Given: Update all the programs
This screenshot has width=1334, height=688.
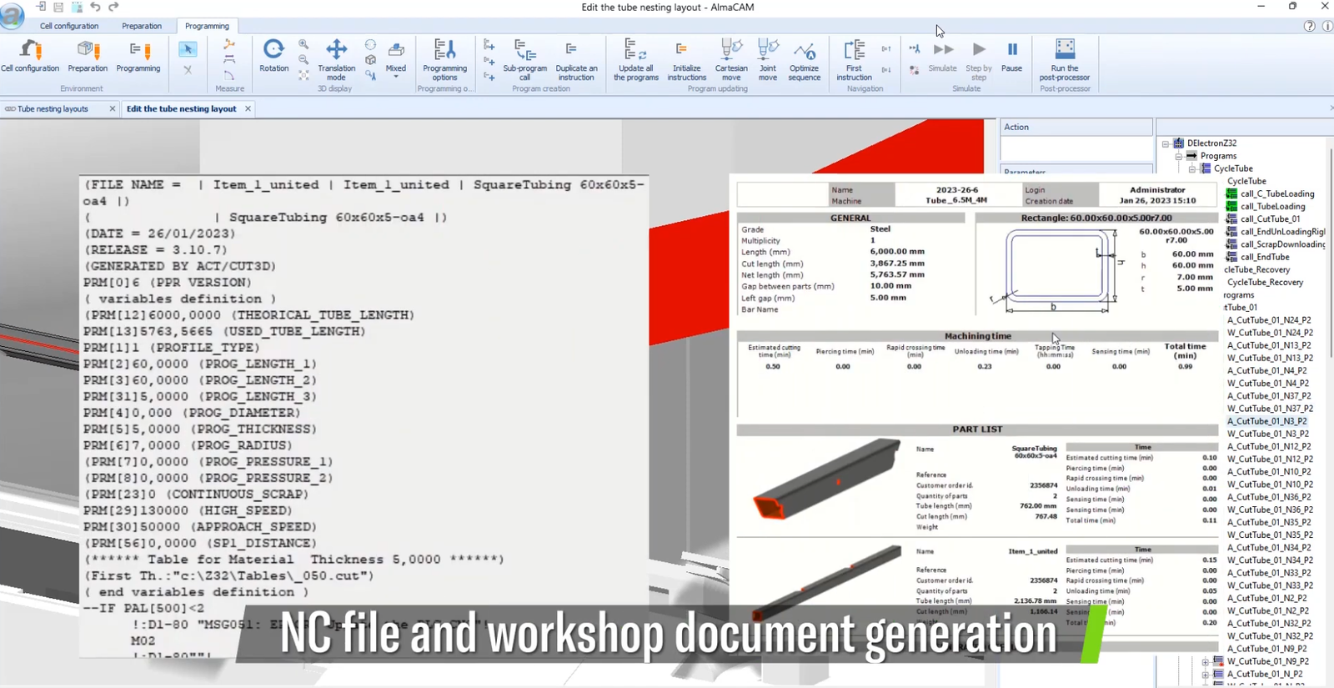Looking at the screenshot, I should pos(636,60).
